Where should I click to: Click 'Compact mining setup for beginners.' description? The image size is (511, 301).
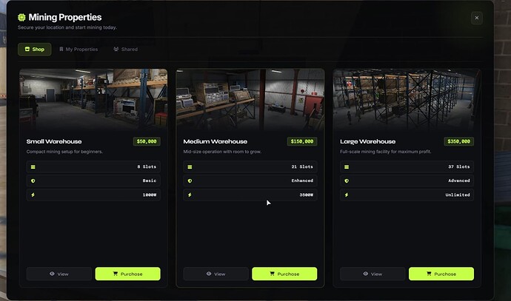click(x=64, y=152)
